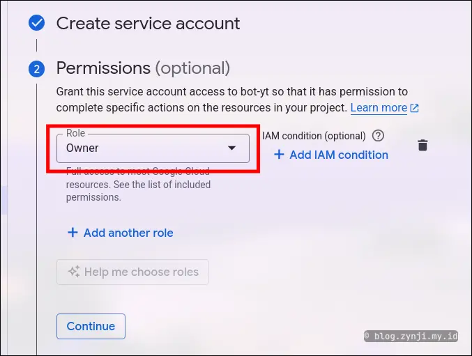Open the Learn more link
Viewport: 472px width, 356px height.
pos(379,108)
